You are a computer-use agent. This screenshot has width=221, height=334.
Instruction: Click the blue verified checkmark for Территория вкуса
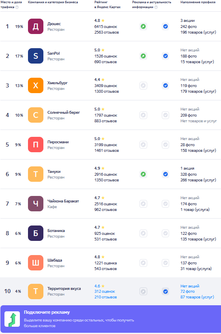pos(165,291)
